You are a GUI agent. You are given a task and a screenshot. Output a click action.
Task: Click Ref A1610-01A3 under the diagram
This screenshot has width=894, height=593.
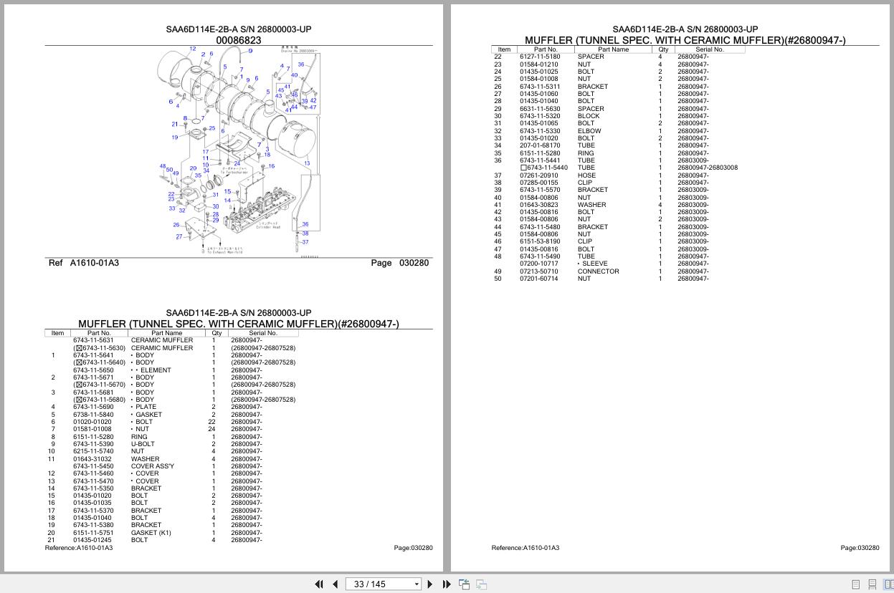(84, 263)
